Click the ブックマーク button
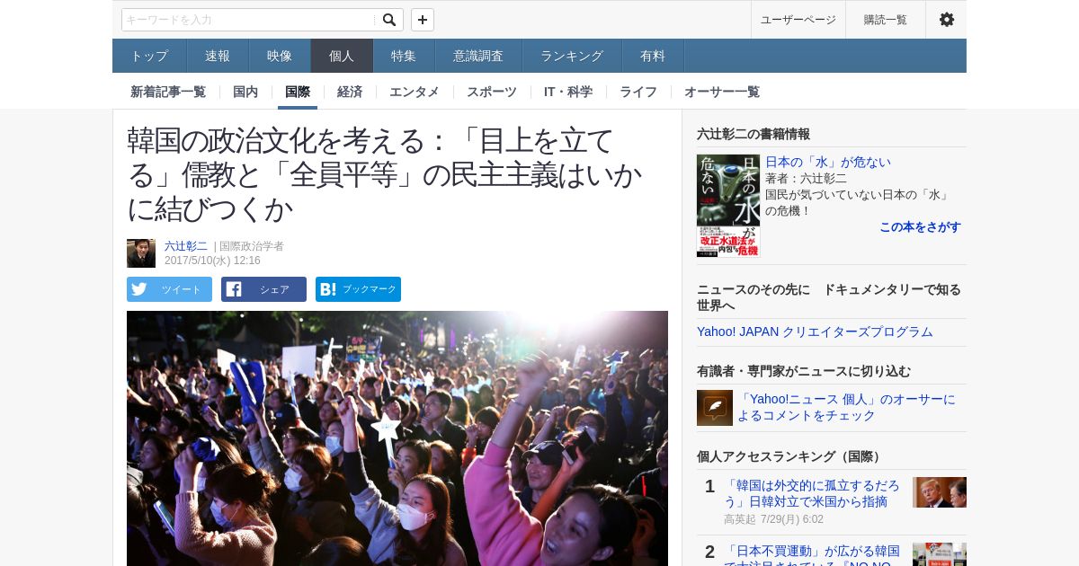This screenshot has width=1079, height=566. pyautogui.click(x=358, y=289)
